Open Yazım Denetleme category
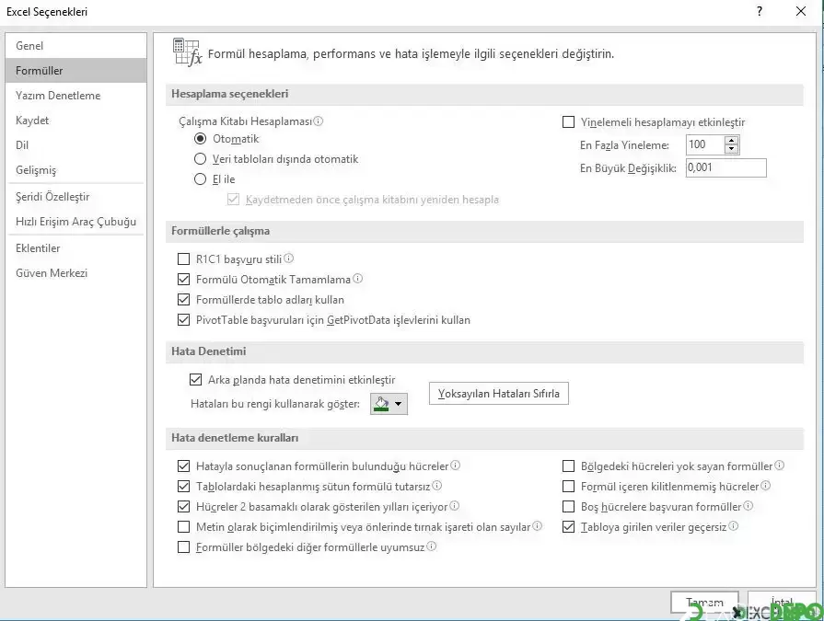 tap(75, 96)
